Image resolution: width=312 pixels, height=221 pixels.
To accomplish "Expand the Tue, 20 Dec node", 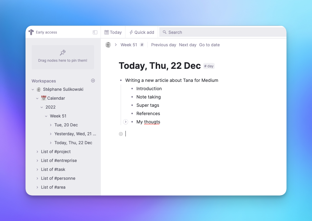I will click(x=51, y=125).
